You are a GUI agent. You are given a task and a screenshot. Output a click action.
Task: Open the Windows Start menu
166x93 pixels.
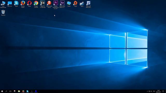(x=2, y=91)
